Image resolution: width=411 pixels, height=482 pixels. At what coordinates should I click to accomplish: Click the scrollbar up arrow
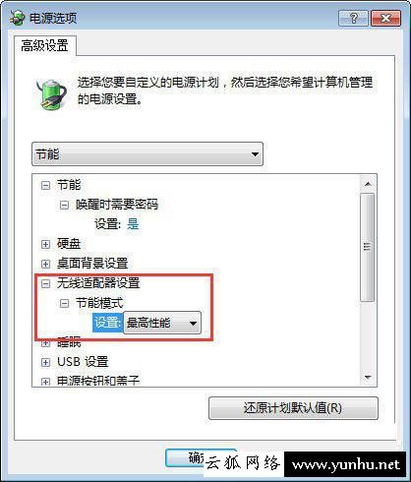[x=368, y=184]
